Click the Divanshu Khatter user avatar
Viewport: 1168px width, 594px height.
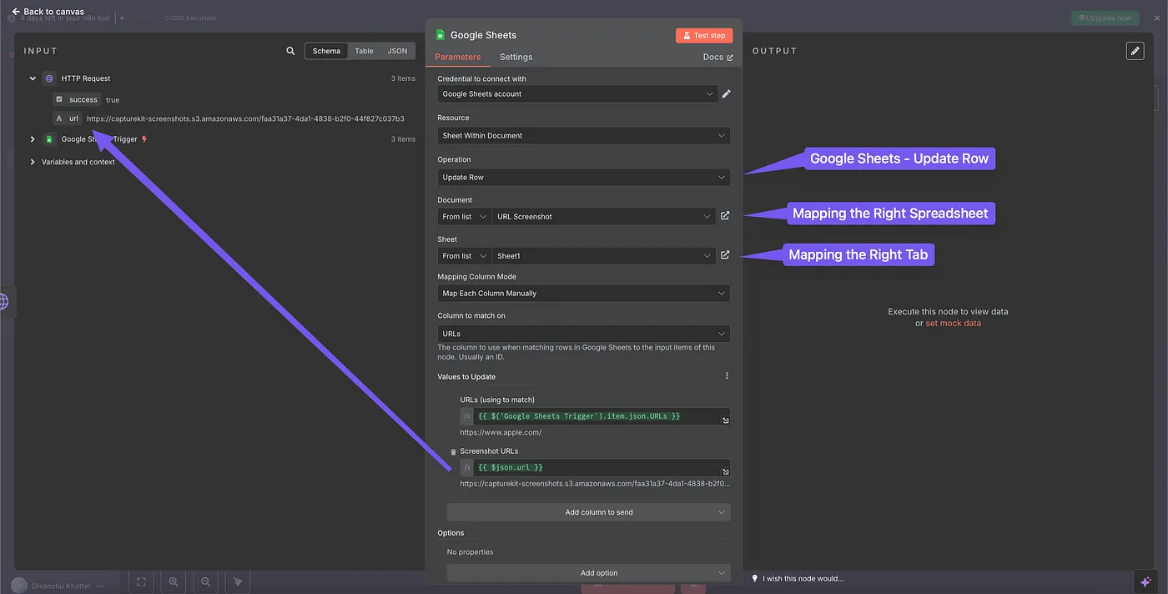(x=19, y=586)
